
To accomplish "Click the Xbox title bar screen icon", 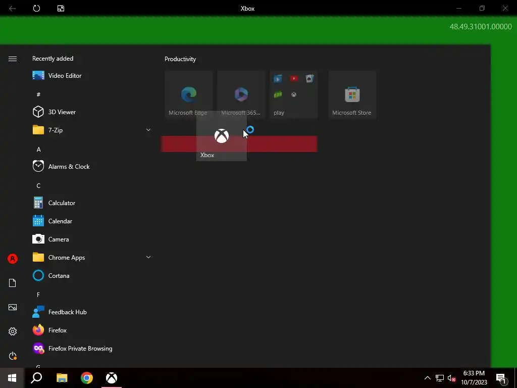I will (x=61, y=8).
